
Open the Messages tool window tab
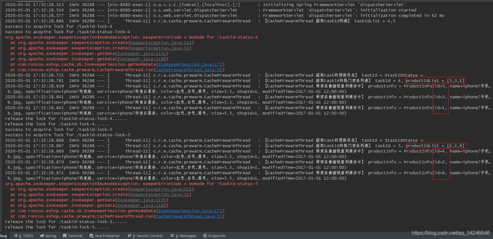tap(183, 236)
